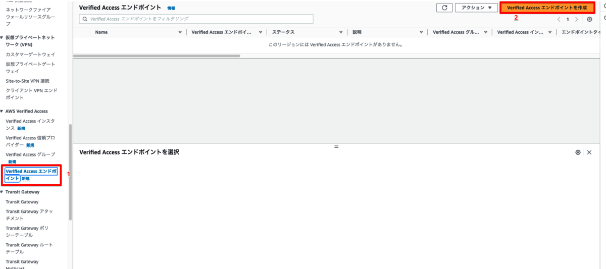Open 仮想プライベートゲートウェイ in sidebar
The width and height of the screenshot is (606, 269).
(x=30, y=68)
